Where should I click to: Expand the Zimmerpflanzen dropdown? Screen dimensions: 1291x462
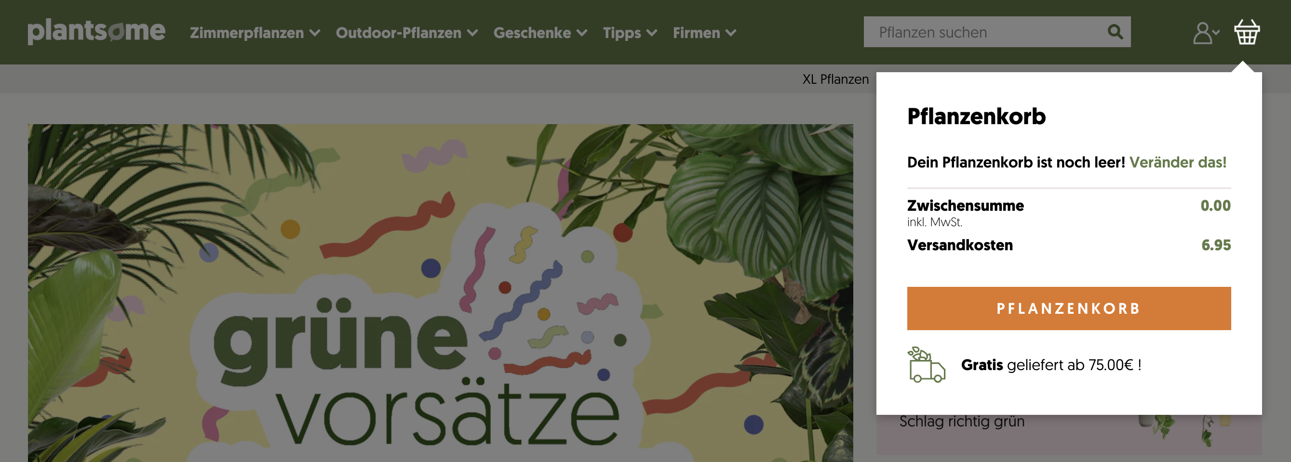(315, 33)
